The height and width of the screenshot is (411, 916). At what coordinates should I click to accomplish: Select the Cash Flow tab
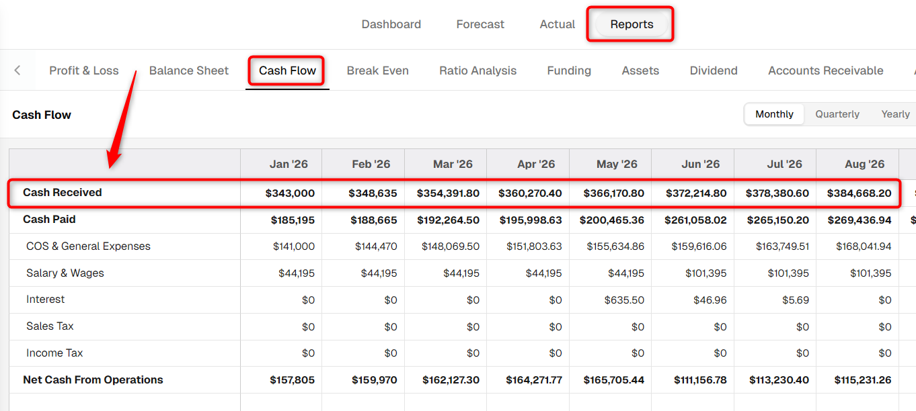(x=287, y=71)
